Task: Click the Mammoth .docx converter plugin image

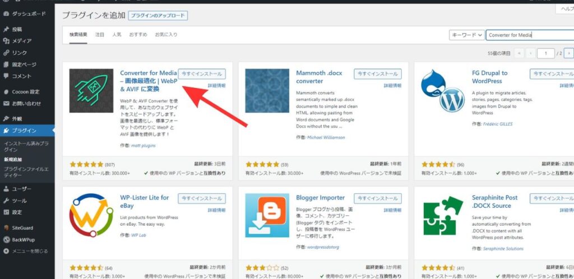Action: pyautogui.click(x=267, y=91)
